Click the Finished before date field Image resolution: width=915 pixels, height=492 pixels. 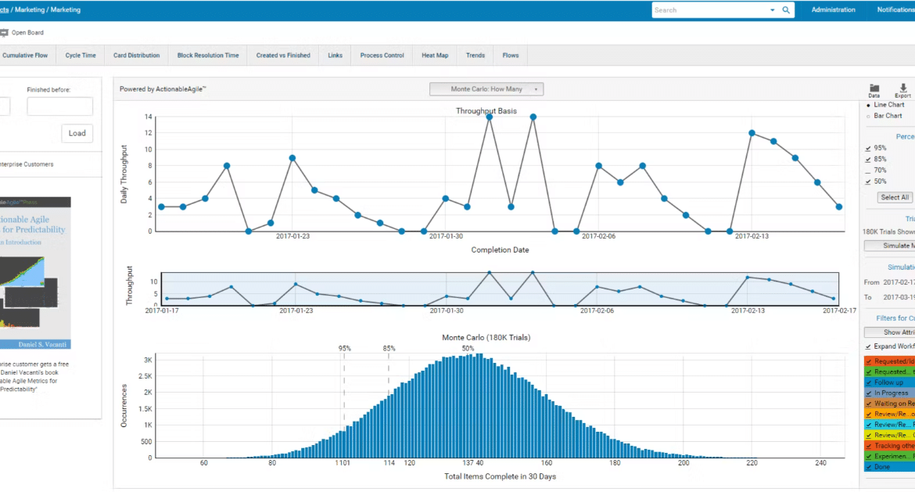coord(60,106)
